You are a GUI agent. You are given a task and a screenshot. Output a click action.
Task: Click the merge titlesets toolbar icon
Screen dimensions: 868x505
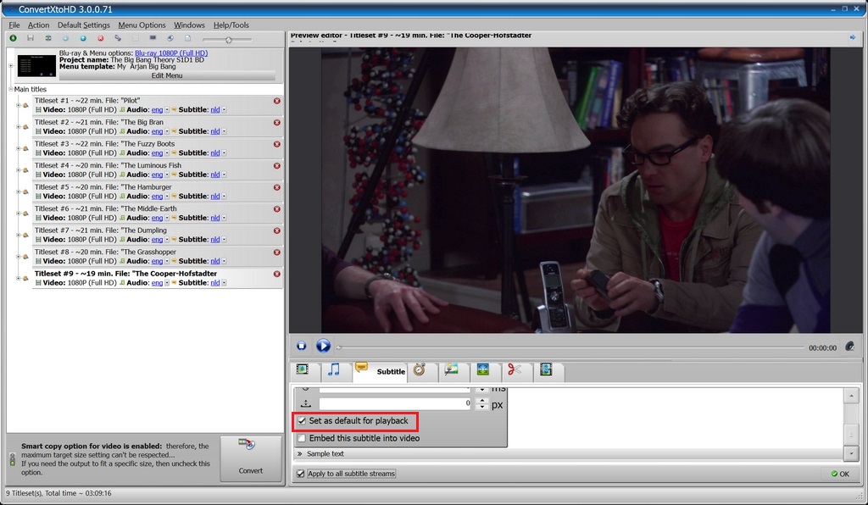[48, 38]
